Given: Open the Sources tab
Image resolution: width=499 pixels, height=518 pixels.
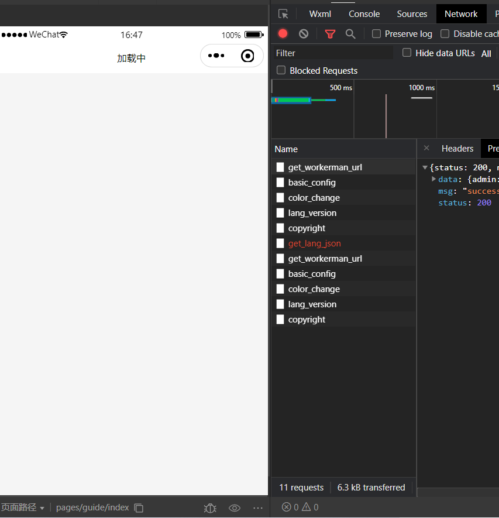Looking at the screenshot, I should pos(412,14).
